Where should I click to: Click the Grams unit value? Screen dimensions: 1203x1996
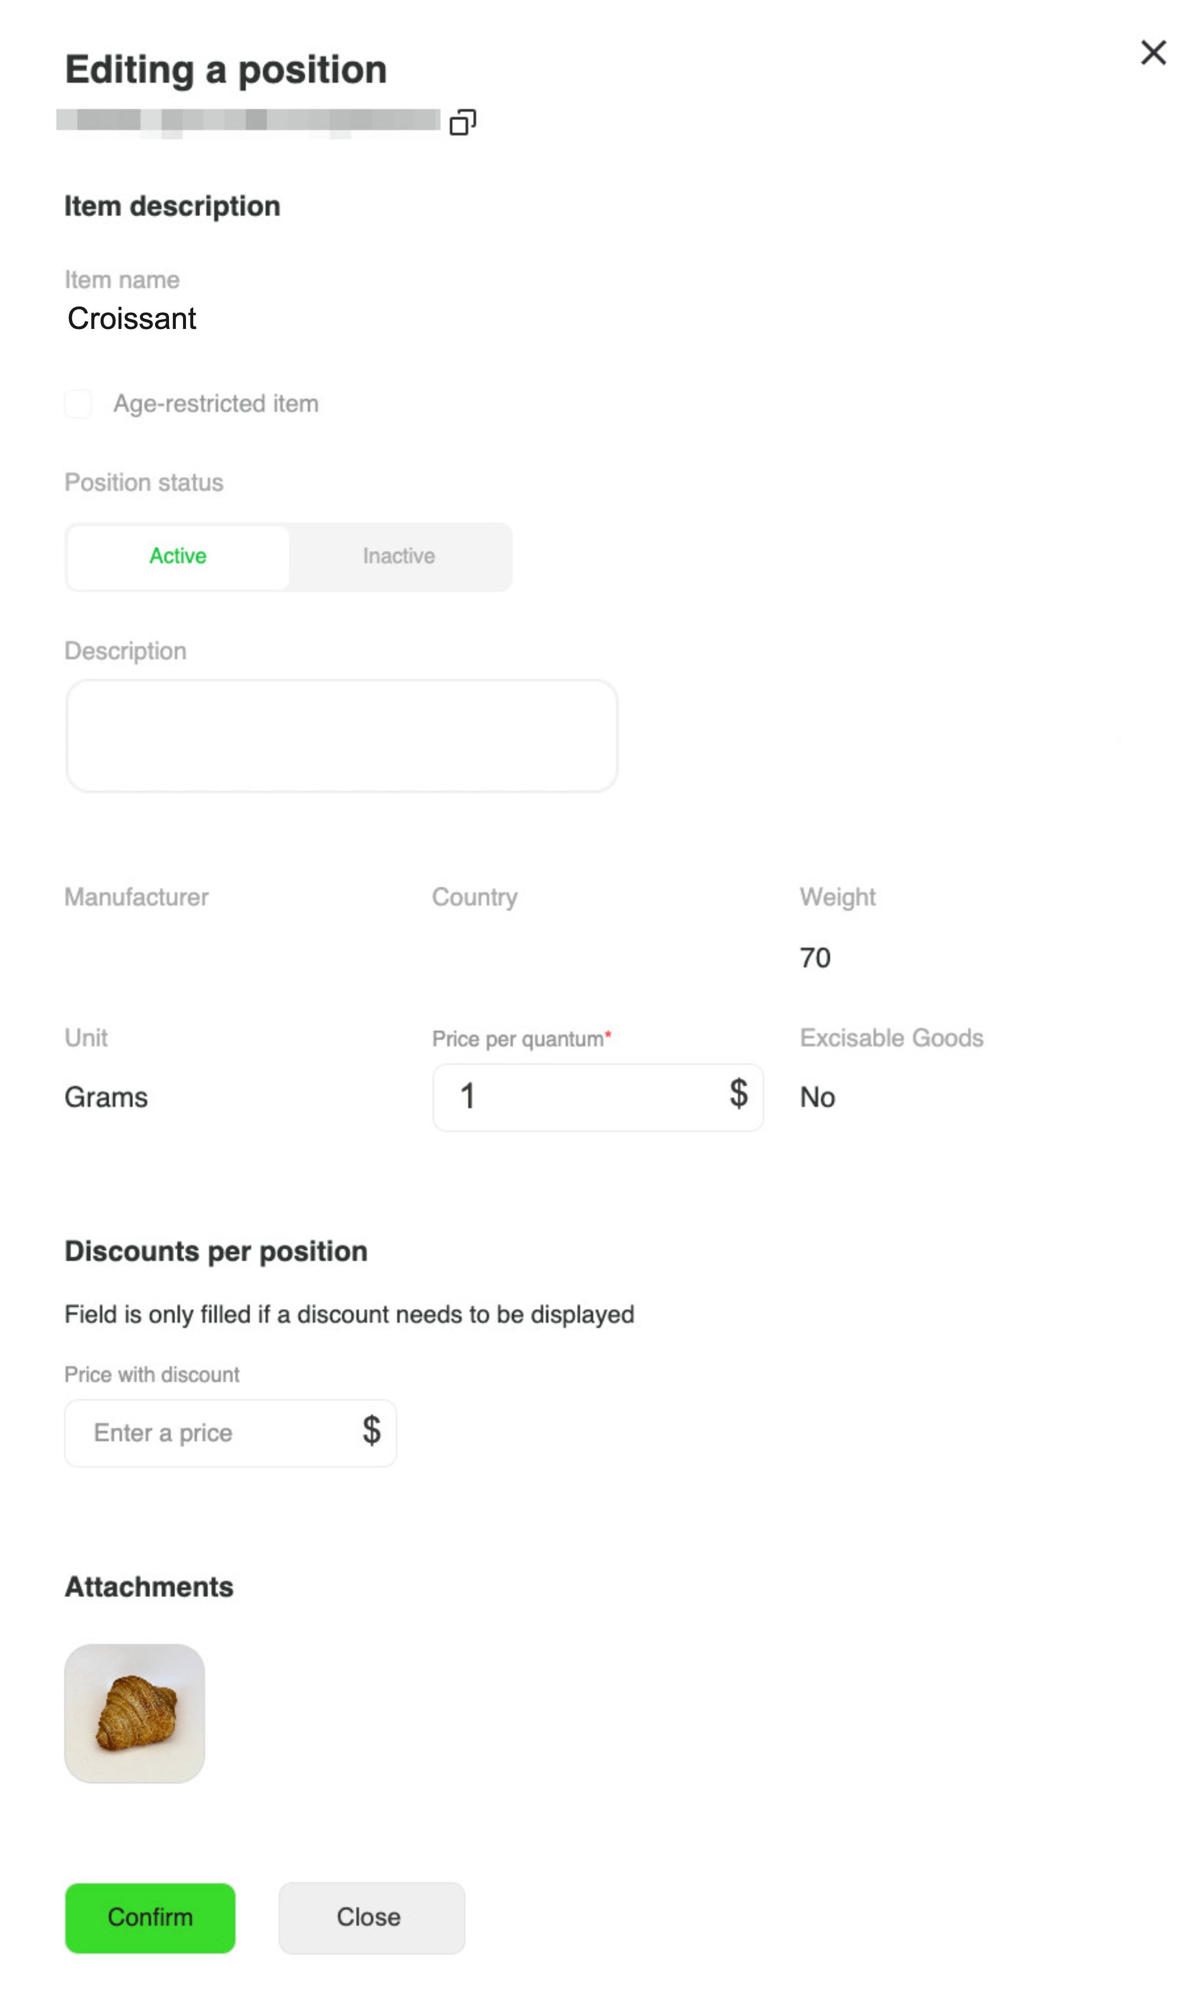pyautogui.click(x=106, y=1097)
